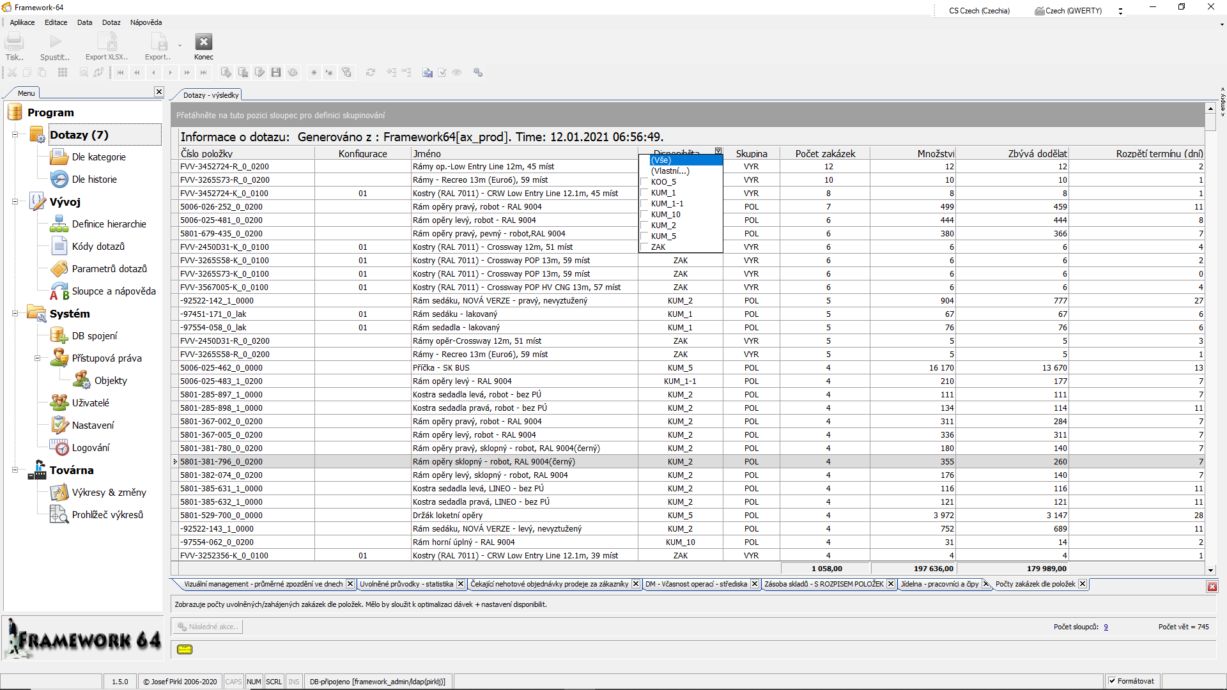Screen dimensions: 1227x690
Task: Close the Menu side panel
Action: tap(159, 92)
